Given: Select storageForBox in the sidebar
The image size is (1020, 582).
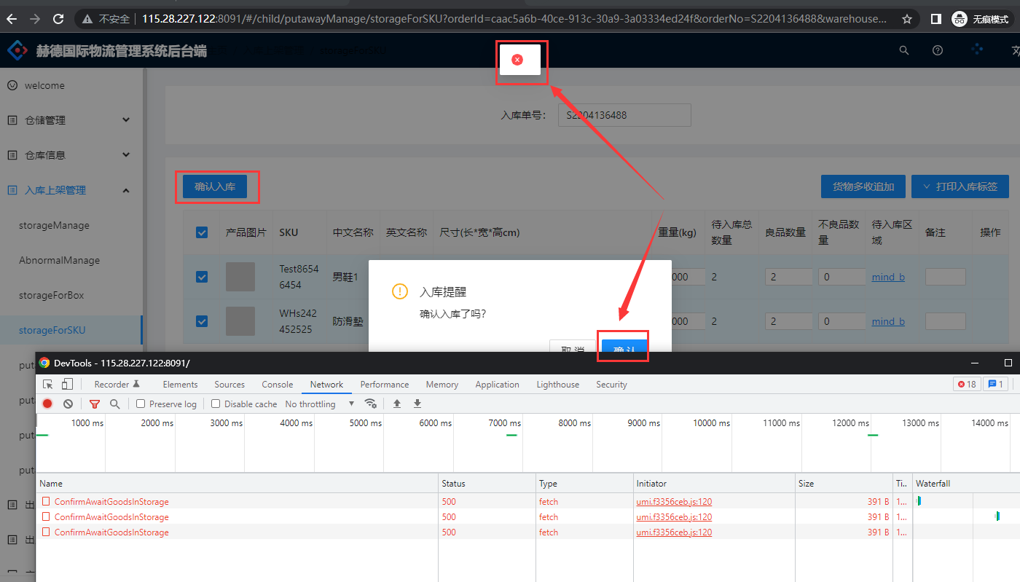Looking at the screenshot, I should click(x=52, y=295).
